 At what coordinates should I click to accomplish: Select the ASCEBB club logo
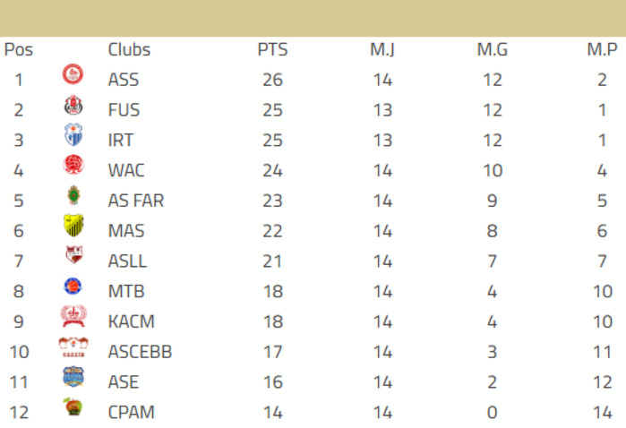click(73, 347)
